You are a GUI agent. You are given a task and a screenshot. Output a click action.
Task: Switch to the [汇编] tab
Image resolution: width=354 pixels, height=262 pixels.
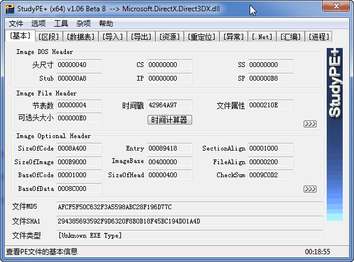tap(291, 37)
